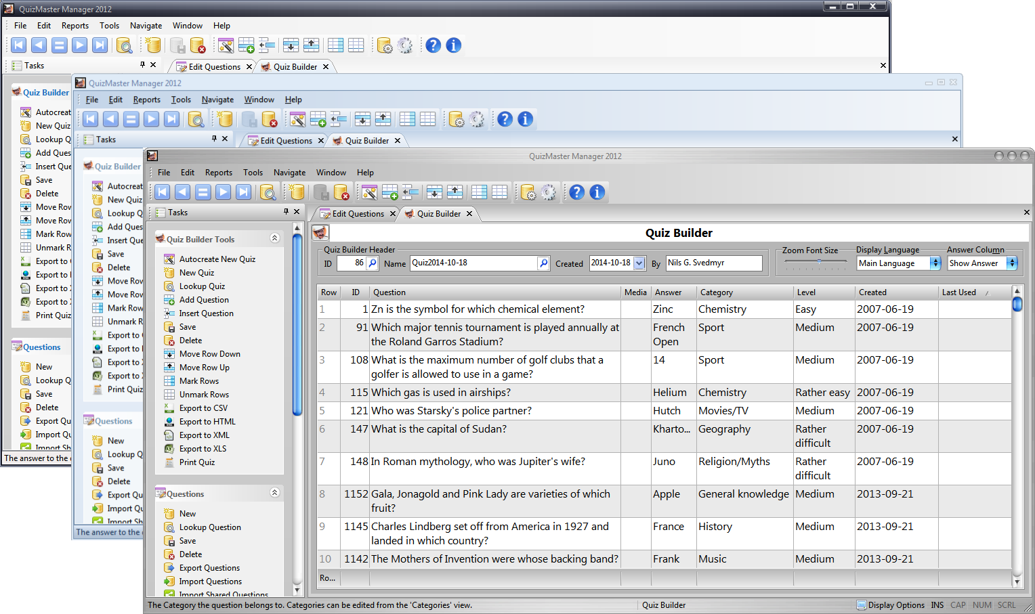Viewport: 1035px width, 614px height.
Task: Go to previous record in front window toolbar
Action: click(183, 192)
